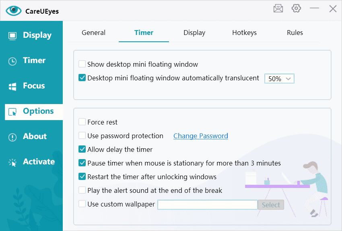
Task: Enable Play the alert sound checkbox
Action: coord(82,190)
